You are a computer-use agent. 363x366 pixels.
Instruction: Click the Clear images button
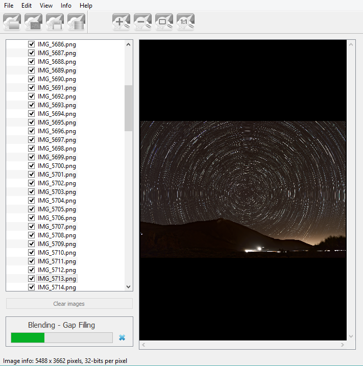pos(69,304)
